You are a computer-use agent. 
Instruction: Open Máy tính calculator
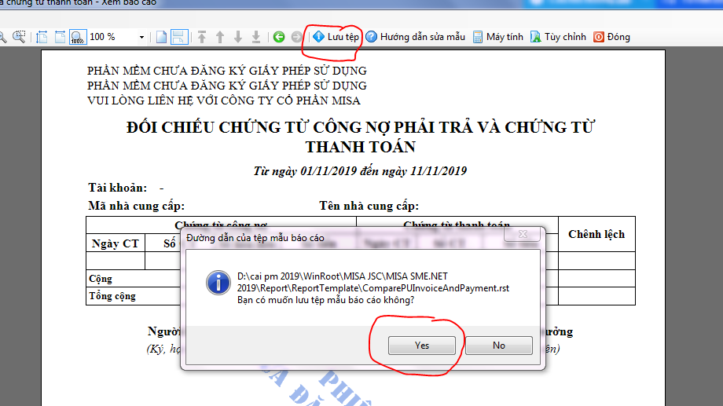click(498, 37)
